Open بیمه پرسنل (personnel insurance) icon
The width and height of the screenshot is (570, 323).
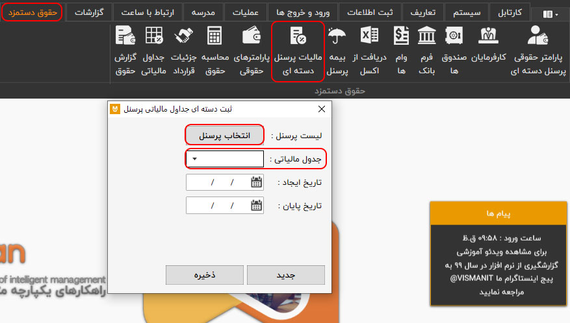pos(337,50)
